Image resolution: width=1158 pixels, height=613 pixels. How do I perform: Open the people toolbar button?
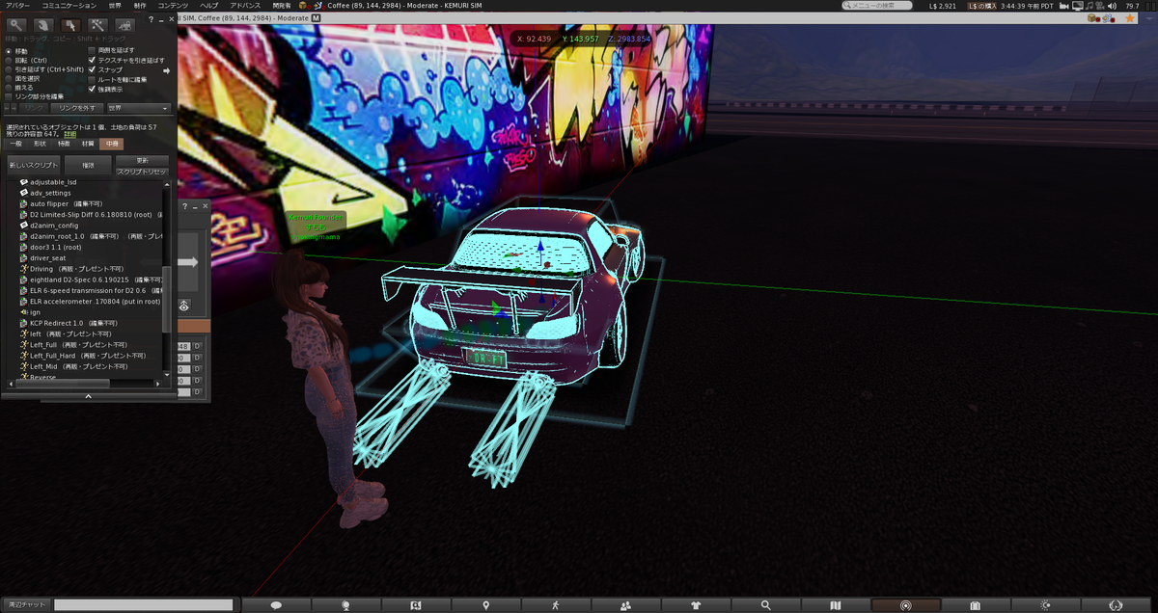click(x=625, y=605)
